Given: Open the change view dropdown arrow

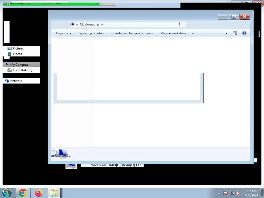Looking at the screenshot, I should [x=226, y=33].
